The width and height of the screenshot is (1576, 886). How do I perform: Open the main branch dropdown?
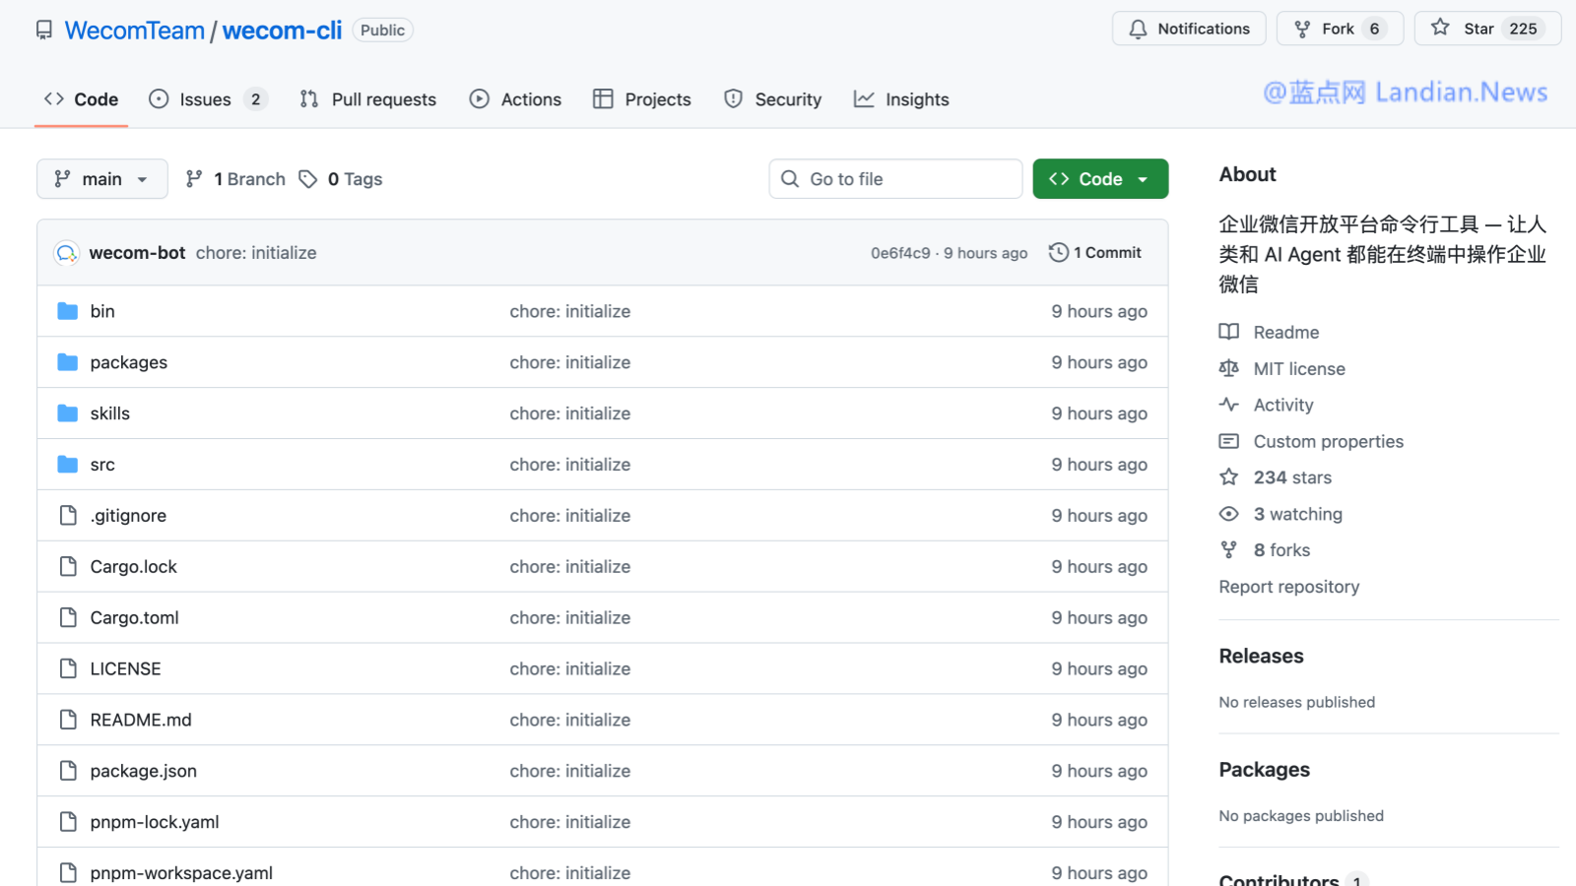(102, 179)
